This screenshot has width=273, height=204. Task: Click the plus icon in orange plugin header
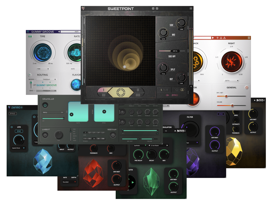pyautogui.click(x=218, y=38)
